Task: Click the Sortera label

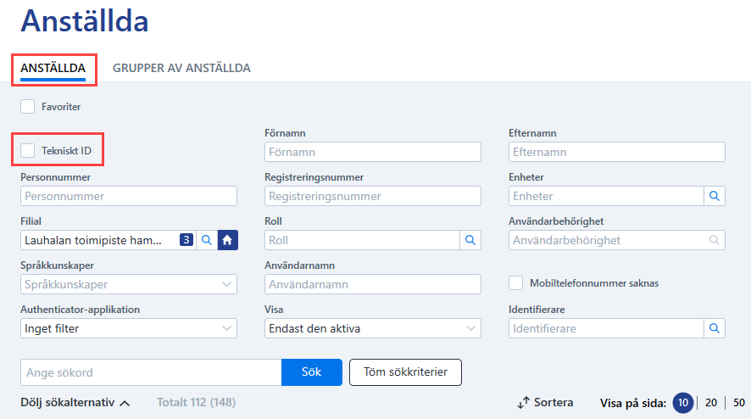Action: (x=554, y=402)
